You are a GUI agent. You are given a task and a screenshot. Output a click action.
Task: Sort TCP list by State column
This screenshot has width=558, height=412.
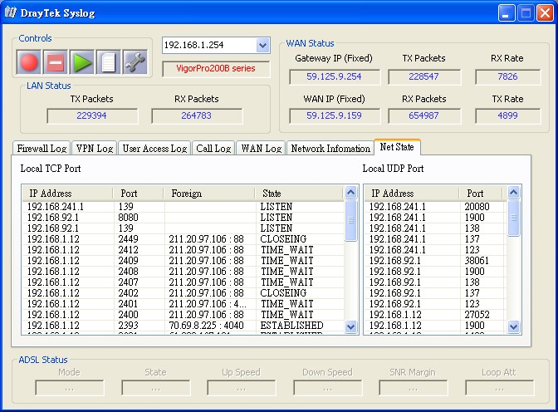click(299, 194)
